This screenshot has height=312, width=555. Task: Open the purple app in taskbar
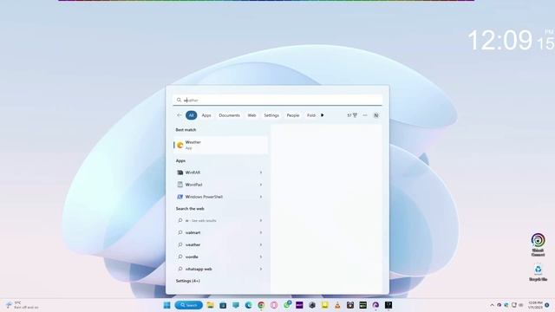pyautogui.click(x=299, y=305)
